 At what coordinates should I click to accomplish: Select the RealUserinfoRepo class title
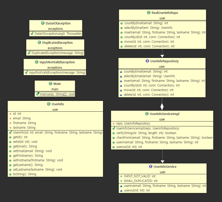click(165, 13)
